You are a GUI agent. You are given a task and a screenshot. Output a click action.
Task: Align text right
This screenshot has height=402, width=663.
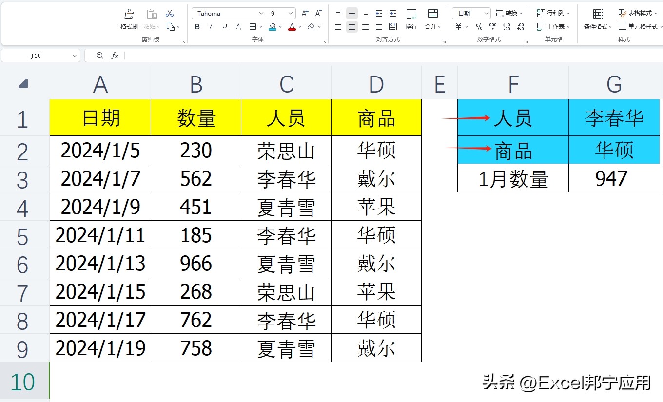[365, 27]
